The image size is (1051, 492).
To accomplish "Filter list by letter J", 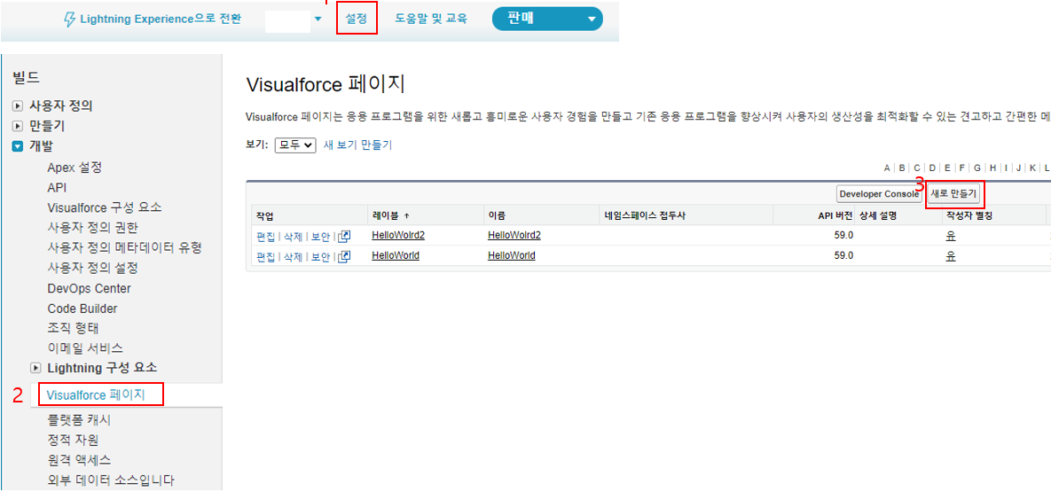I will [x=1018, y=168].
